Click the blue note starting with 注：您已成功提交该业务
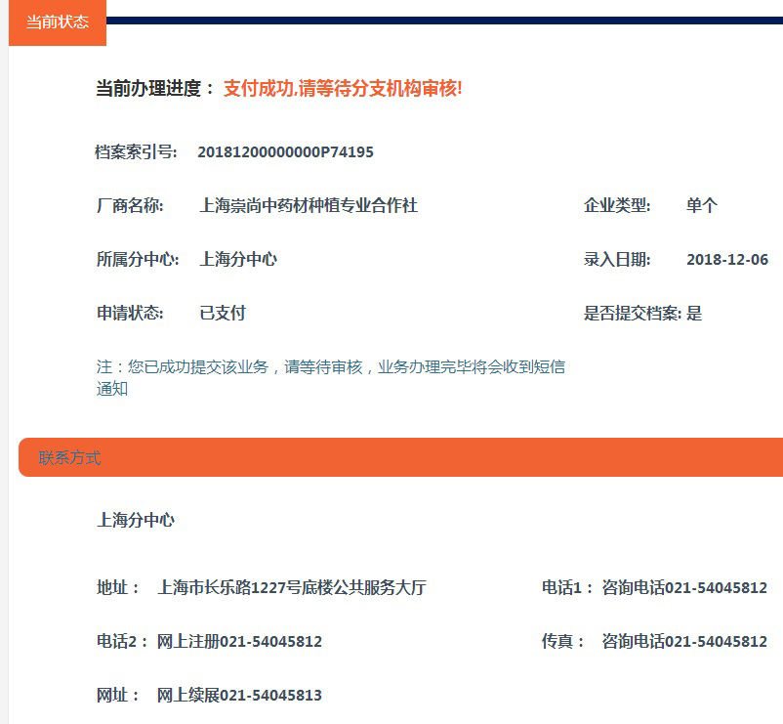 (x=331, y=377)
